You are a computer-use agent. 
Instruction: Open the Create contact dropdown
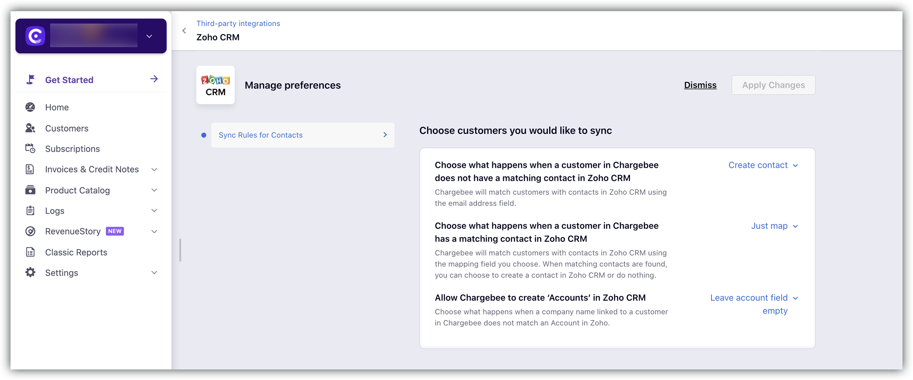[x=763, y=165]
